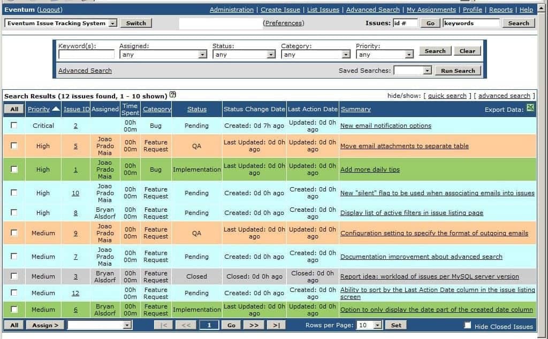Open My Assignments page
This screenshot has width=548, height=339.
tap(431, 10)
